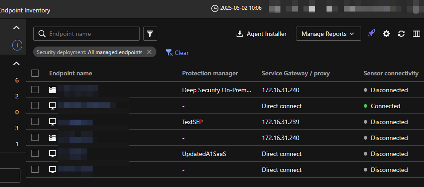Click desktop icon in TestSEP row
424x187 pixels.
tap(53, 122)
